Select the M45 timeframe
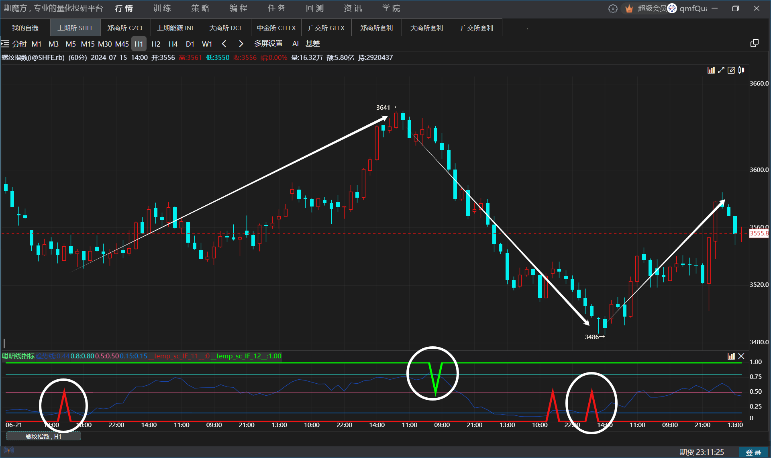The width and height of the screenshot is (771, 458). [x=122, y=44]
